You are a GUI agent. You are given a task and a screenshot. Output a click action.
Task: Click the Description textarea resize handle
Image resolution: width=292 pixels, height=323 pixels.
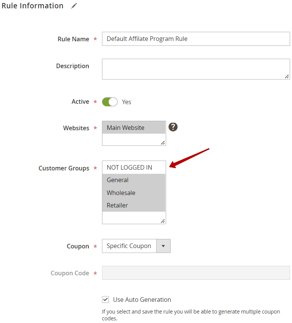[287, 76]
